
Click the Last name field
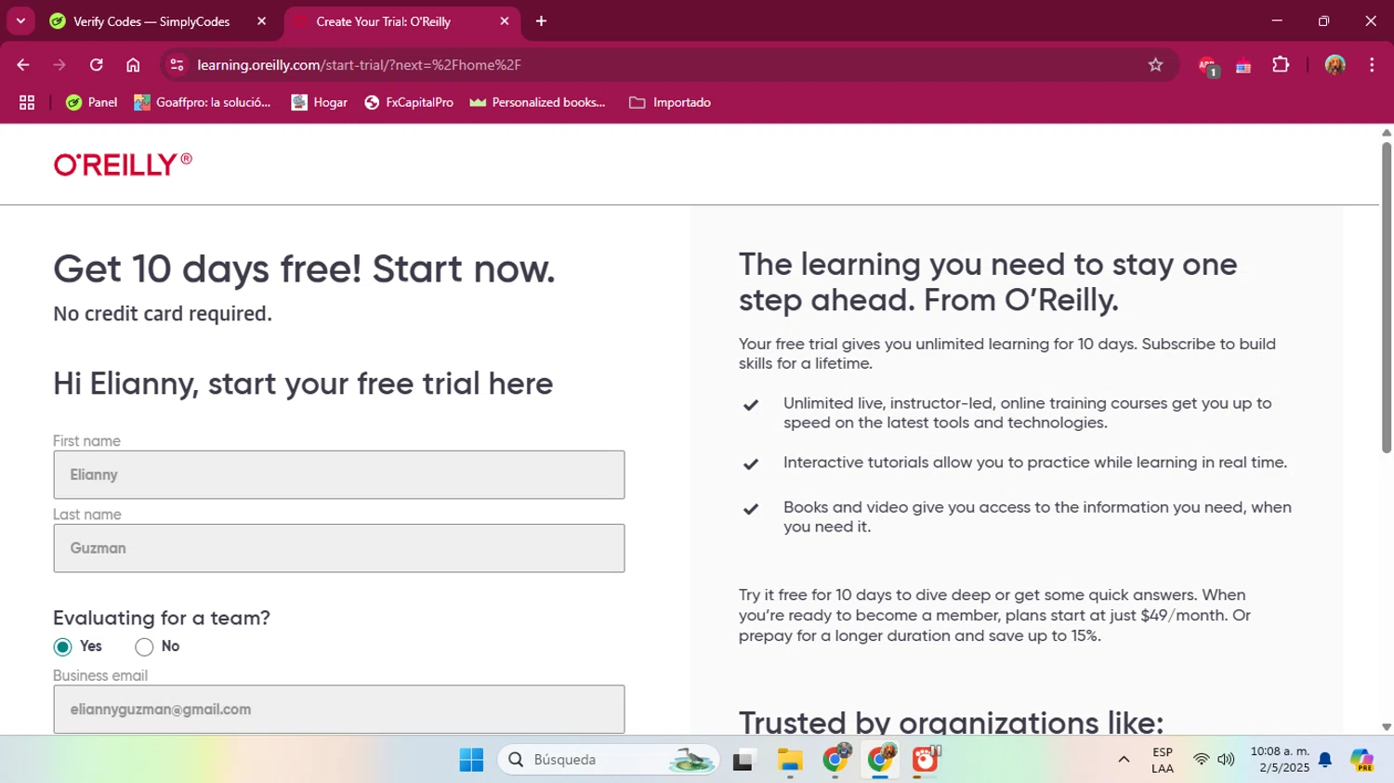coord(339,548)
